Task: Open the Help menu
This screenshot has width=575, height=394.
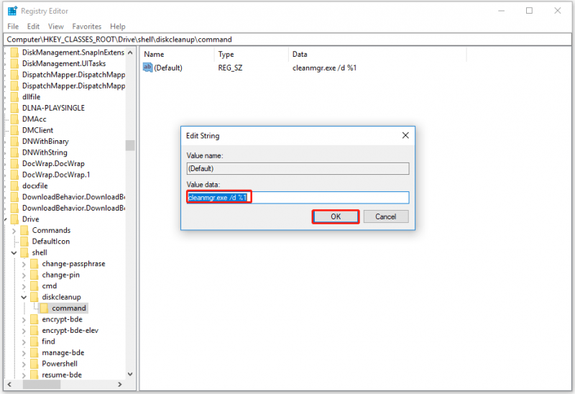Action: coord(118,27)
